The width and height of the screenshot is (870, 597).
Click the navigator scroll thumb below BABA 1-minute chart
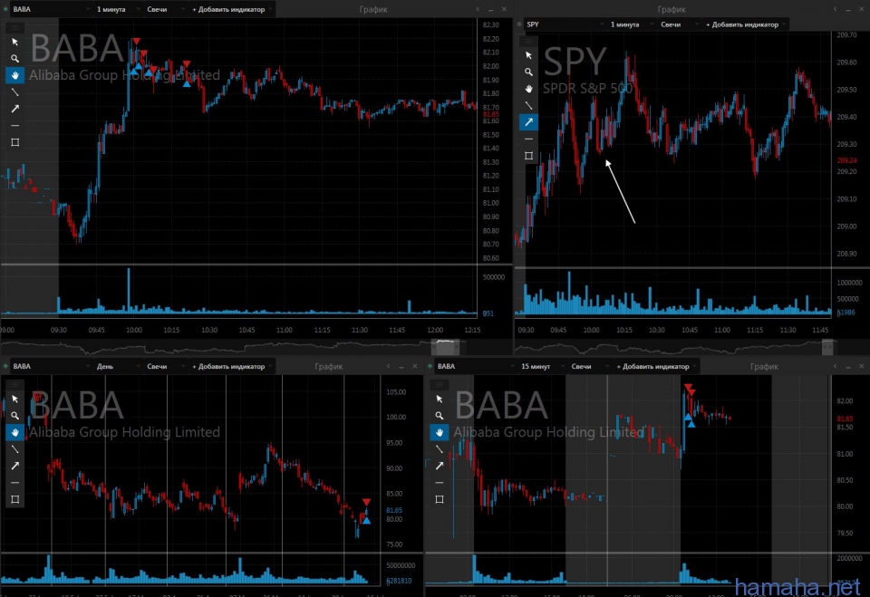pyautogui.click(x=445, y=347)
